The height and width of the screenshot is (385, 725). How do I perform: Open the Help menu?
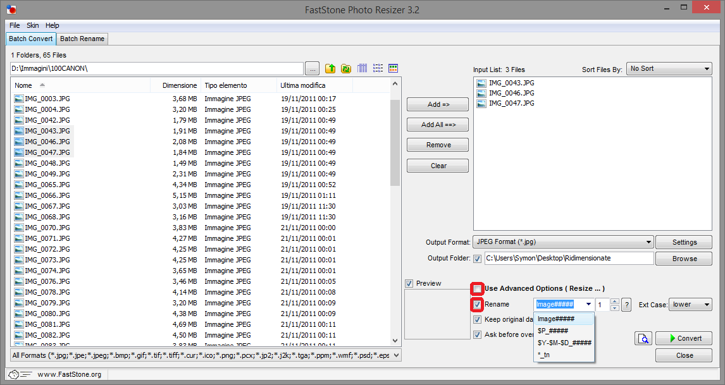[x=53, y=25]
